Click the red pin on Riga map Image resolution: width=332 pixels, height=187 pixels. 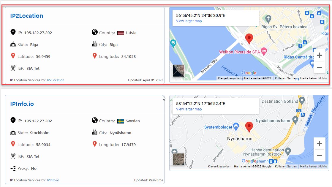pyautogui.click(x=249, y=39)
